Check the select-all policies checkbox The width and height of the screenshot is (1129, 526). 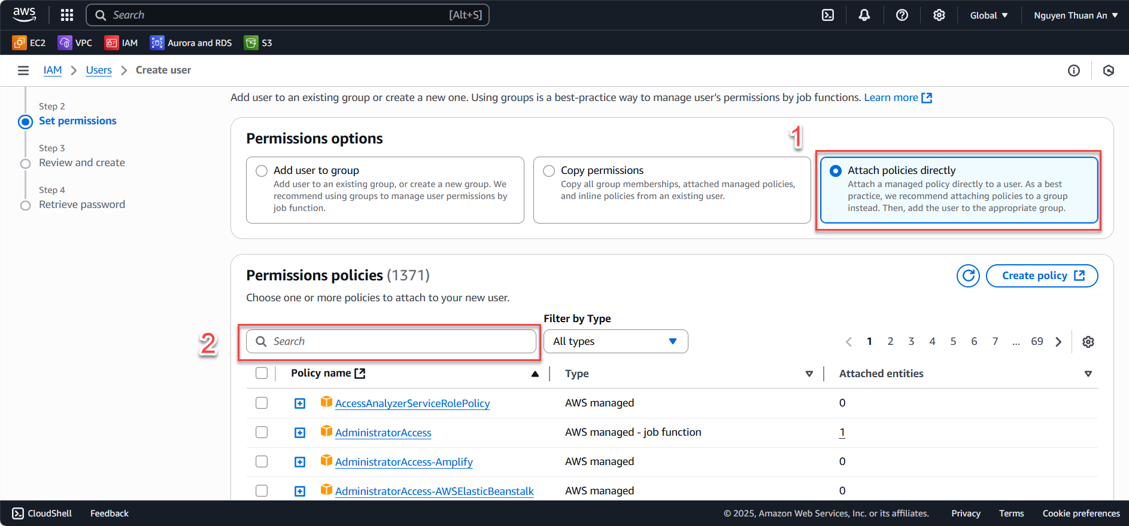[x=262, y=373]
